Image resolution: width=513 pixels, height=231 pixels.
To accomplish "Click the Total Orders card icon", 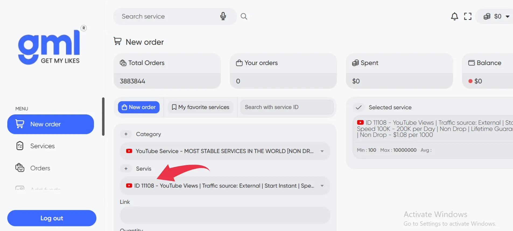I will 123,63.
